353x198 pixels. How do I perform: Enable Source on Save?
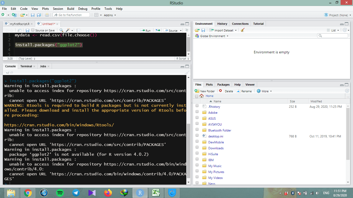(x=33, y=30)
